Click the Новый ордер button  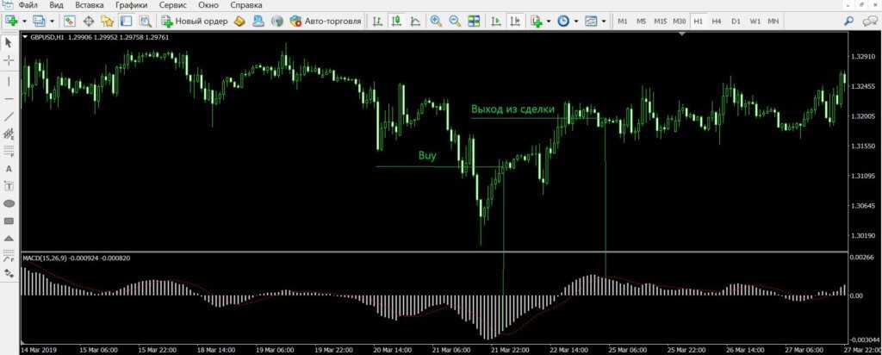click(194, 21)
